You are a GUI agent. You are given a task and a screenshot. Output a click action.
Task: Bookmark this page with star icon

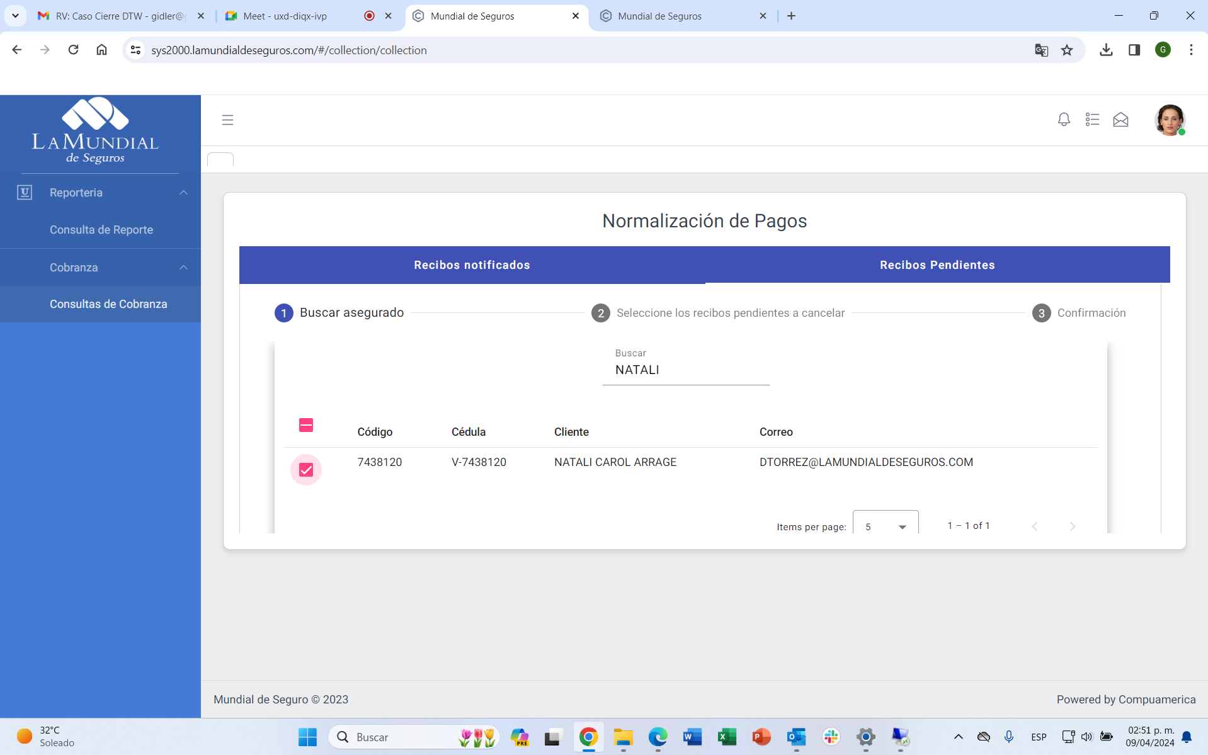click(x=1066, y=50)
